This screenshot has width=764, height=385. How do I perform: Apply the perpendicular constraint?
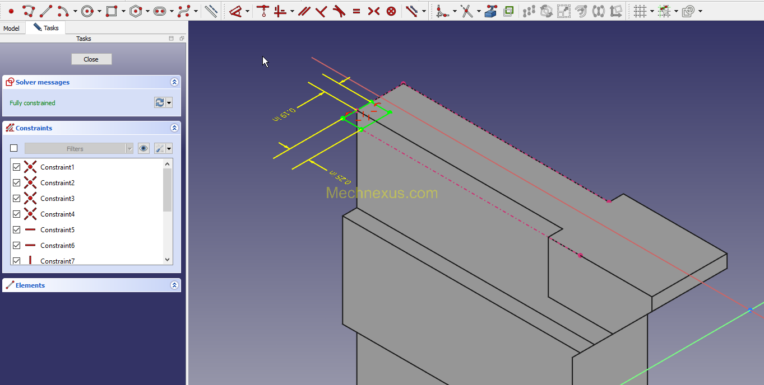[321, 11]
